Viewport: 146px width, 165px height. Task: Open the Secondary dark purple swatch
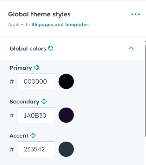click(66, 115)
